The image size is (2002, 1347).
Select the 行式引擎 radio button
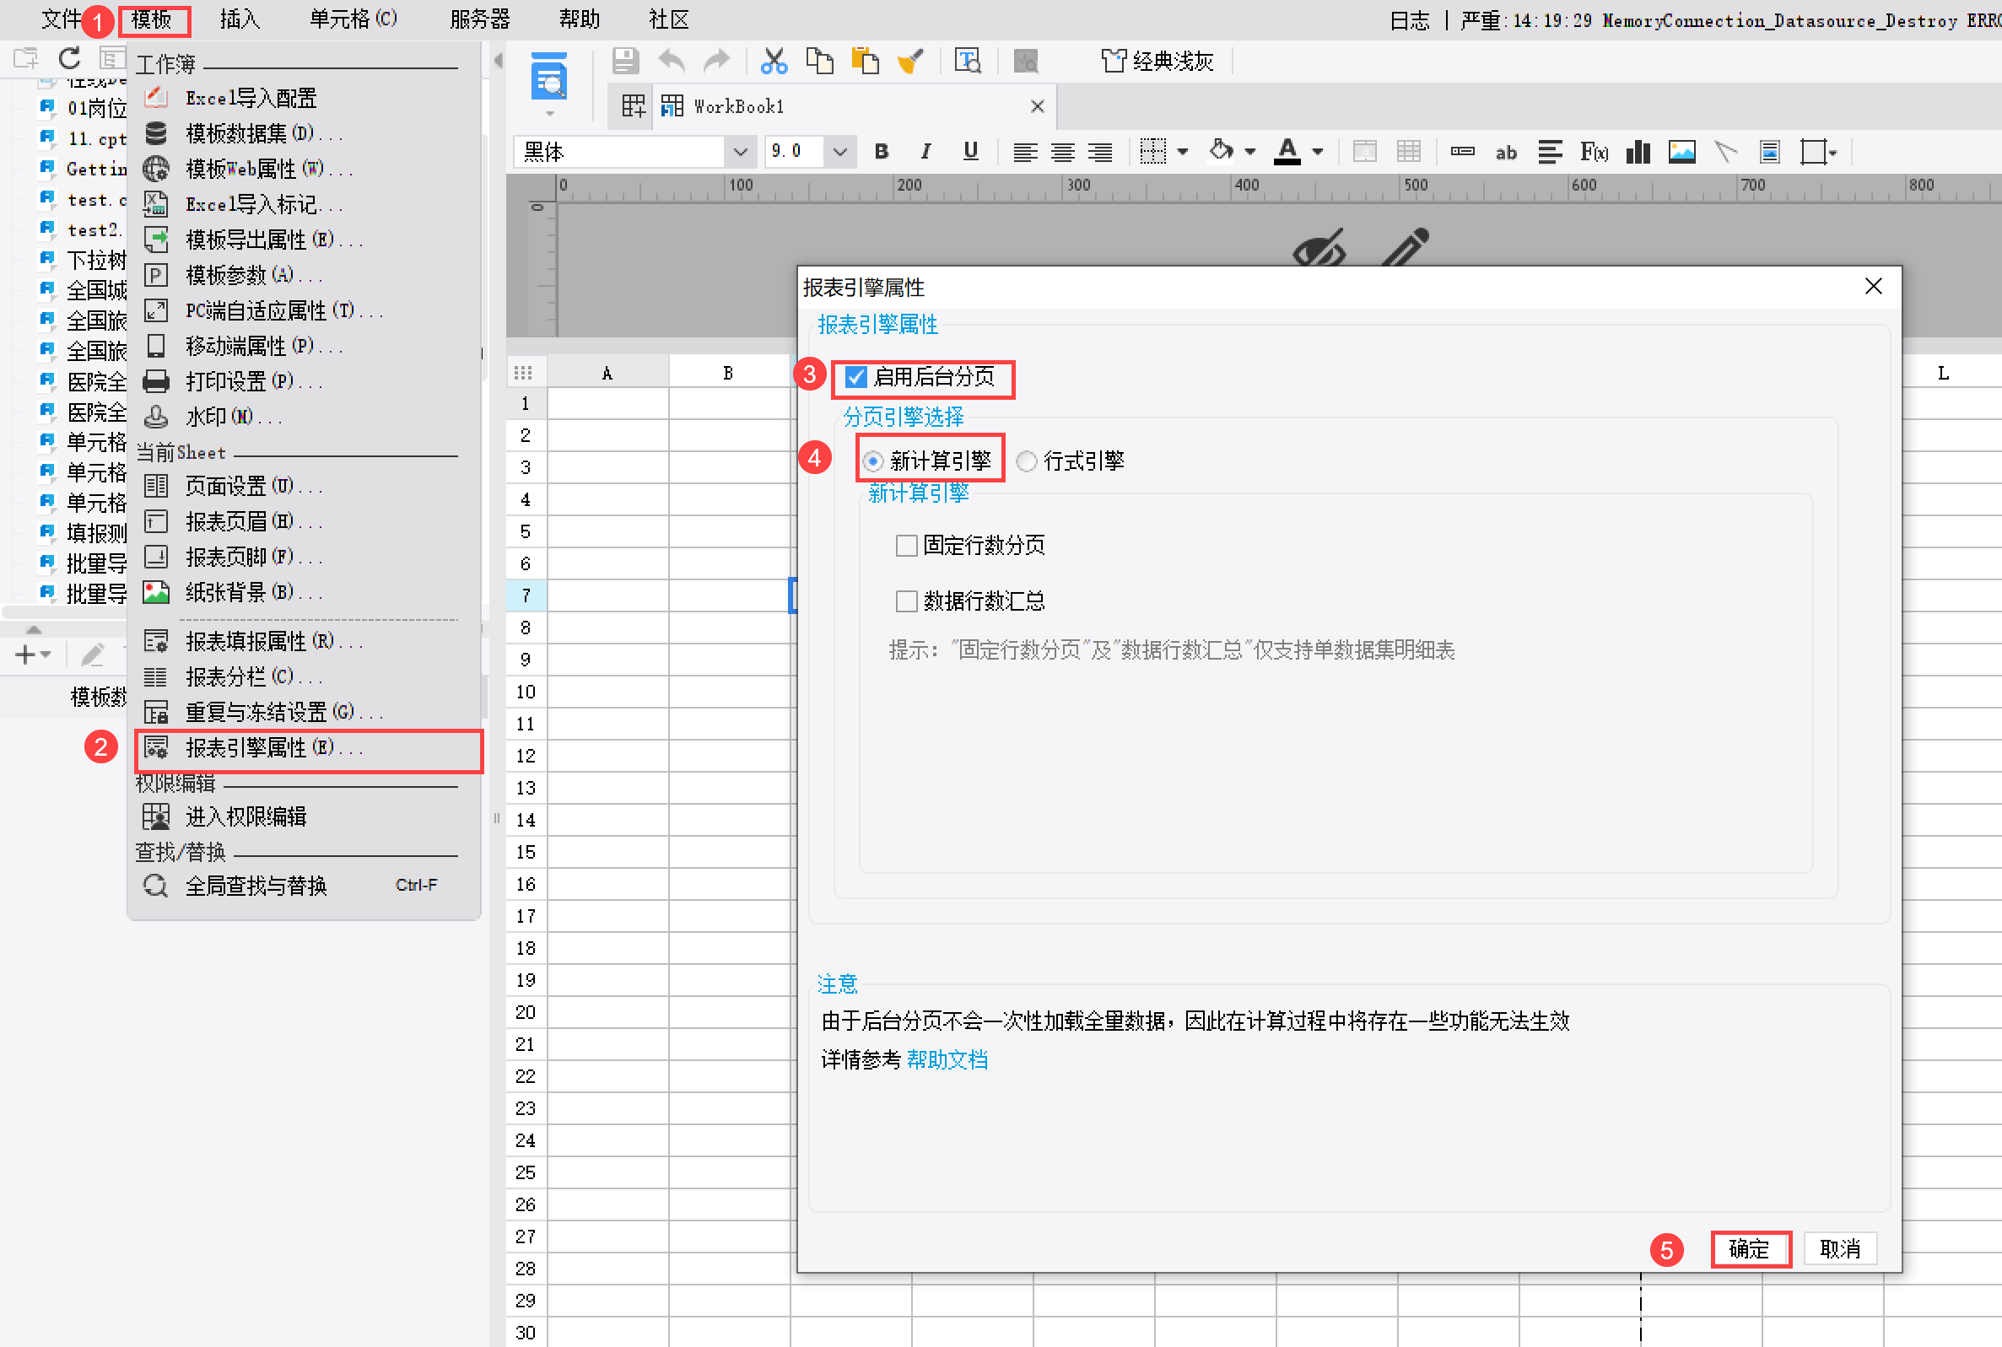pyautogui.click(x=1027, y=461)
